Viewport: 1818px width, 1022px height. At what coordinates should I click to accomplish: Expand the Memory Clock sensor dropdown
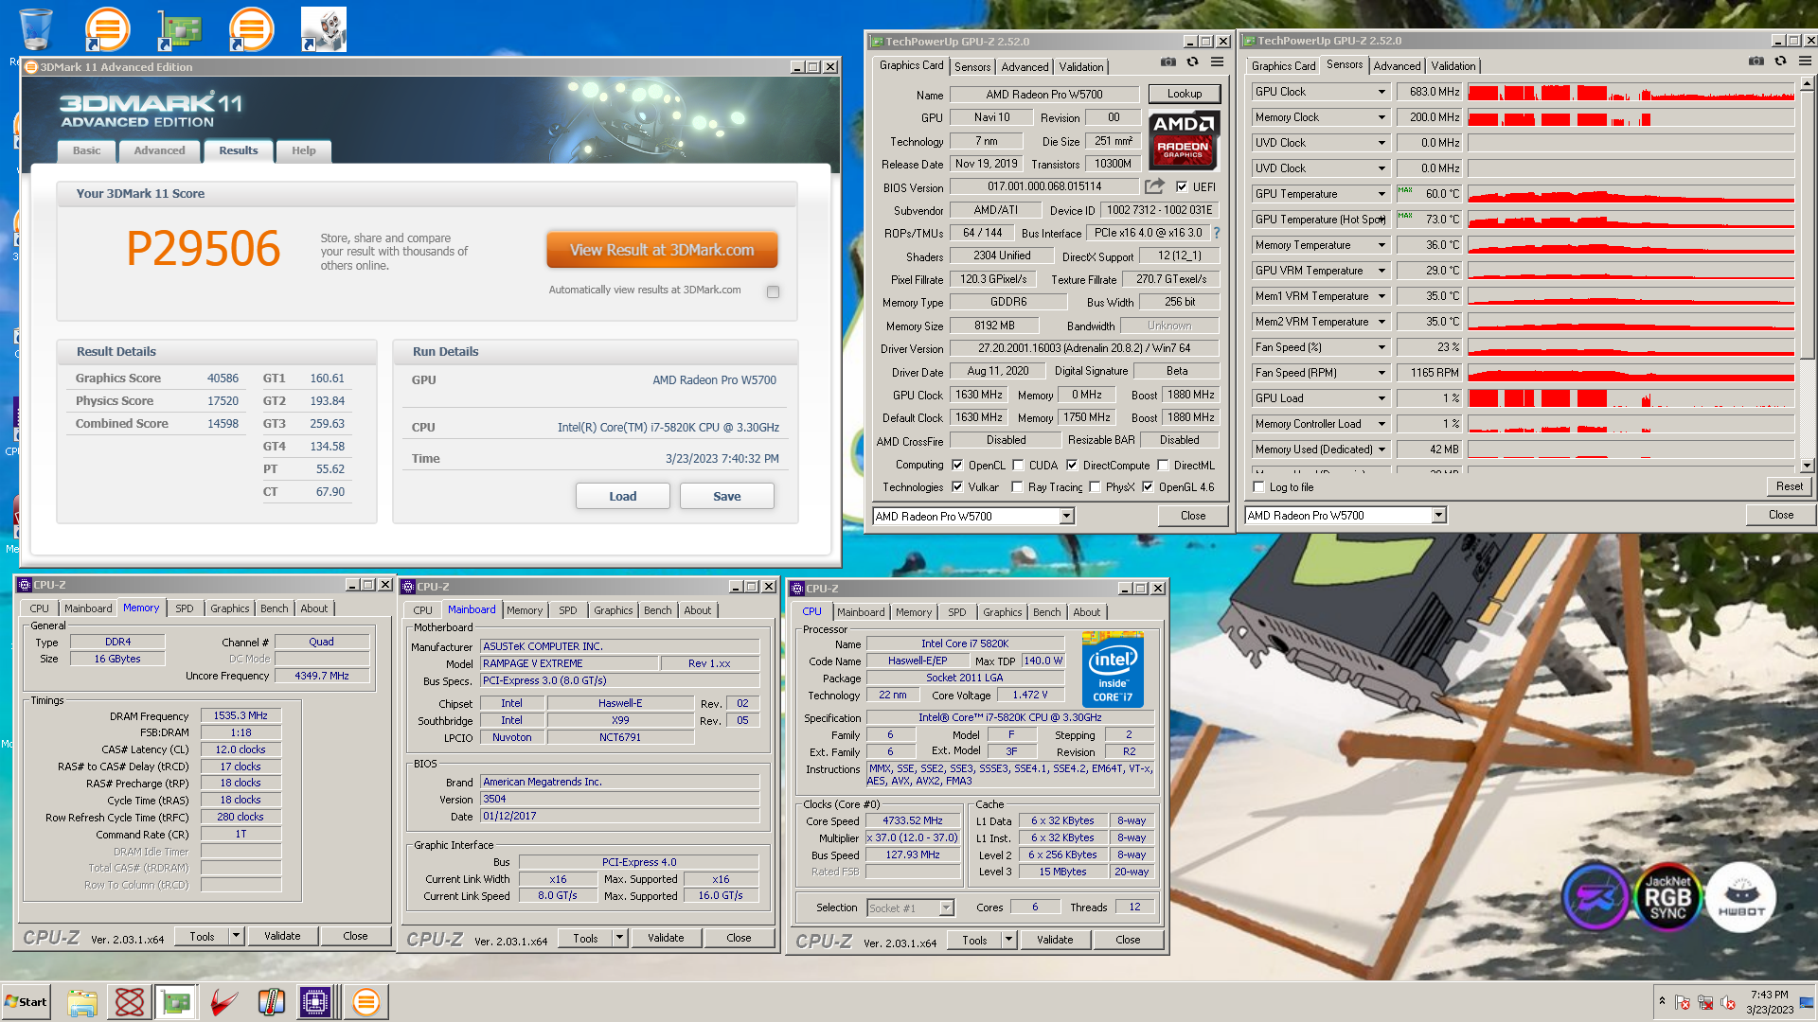tap(1381, 117)
